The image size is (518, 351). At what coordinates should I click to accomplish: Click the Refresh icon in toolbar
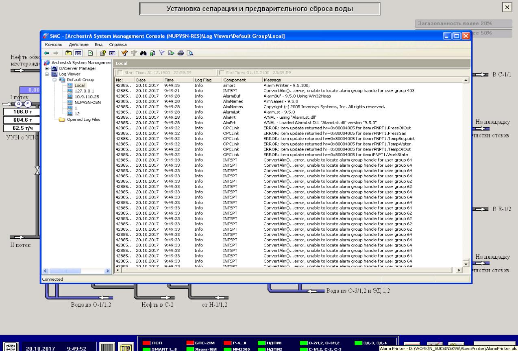point(90,53)
